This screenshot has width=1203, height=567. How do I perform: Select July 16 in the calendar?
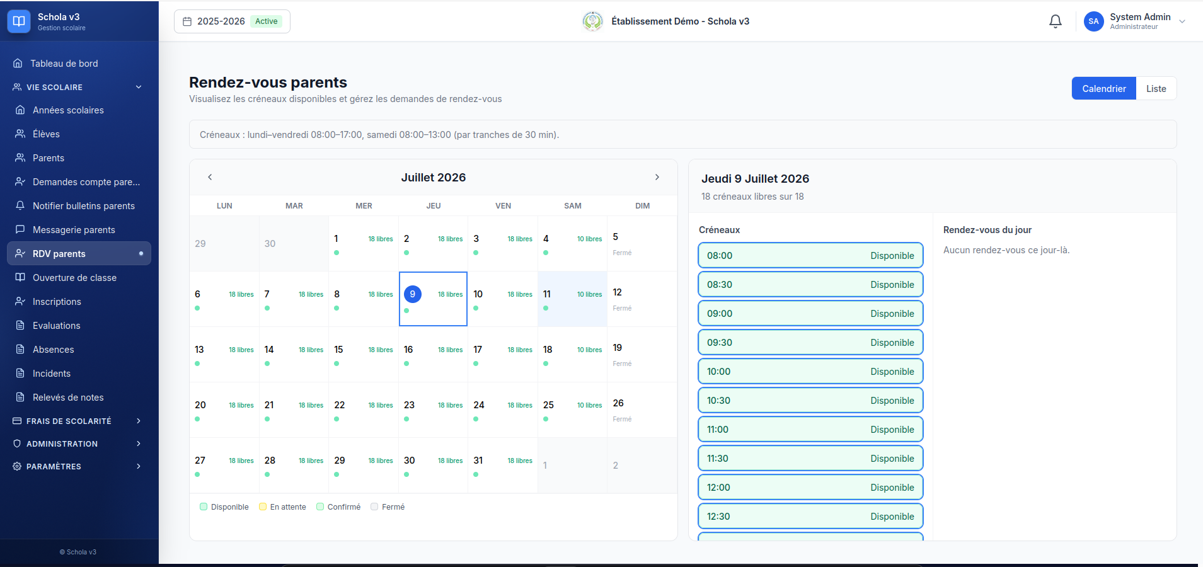coord(433,354)
